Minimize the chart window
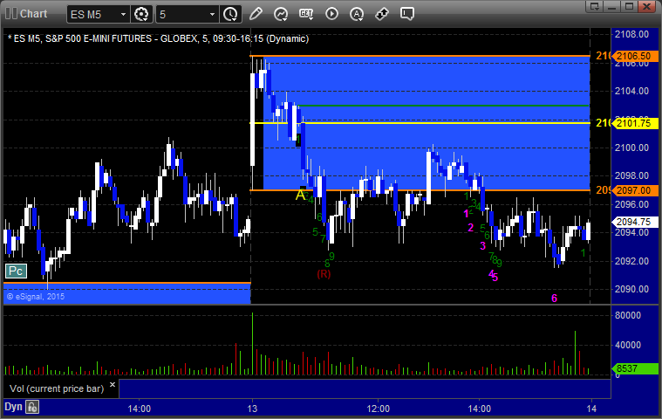Image resolution: width=662 pixels, height=419 pixels. tap(611, 6)
